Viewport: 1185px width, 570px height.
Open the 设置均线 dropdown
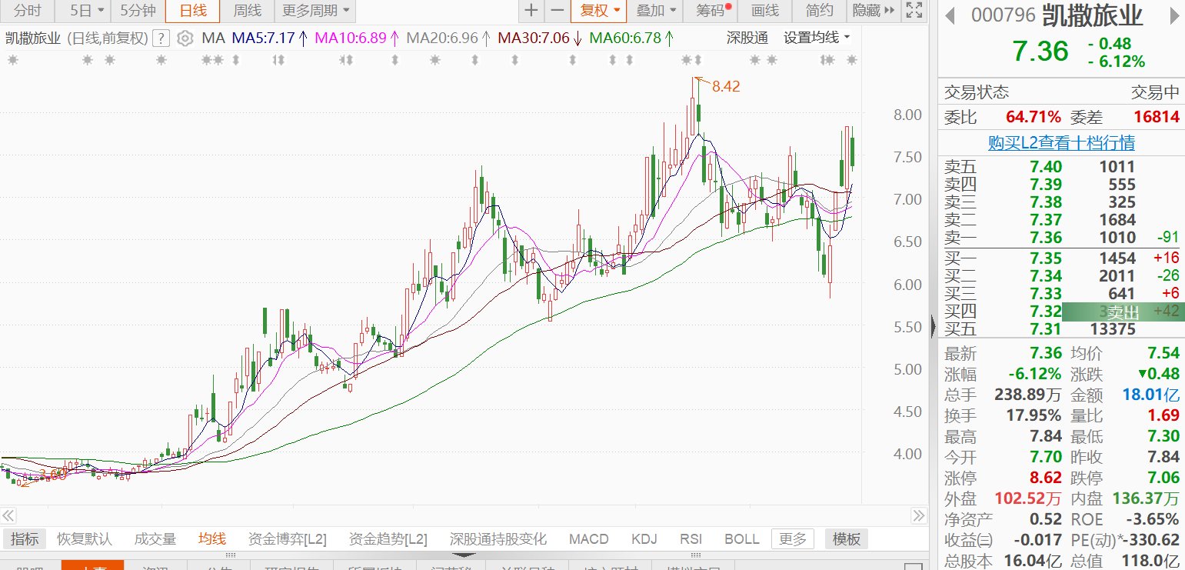[817, 38]
